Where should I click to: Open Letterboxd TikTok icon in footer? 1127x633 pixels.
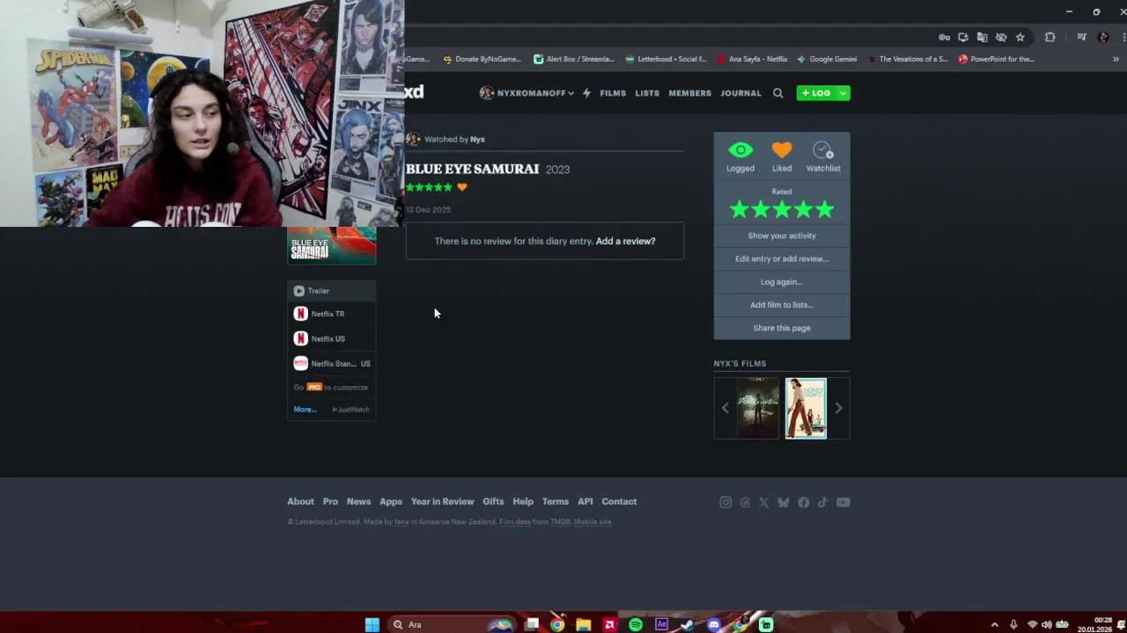point(822,502)
